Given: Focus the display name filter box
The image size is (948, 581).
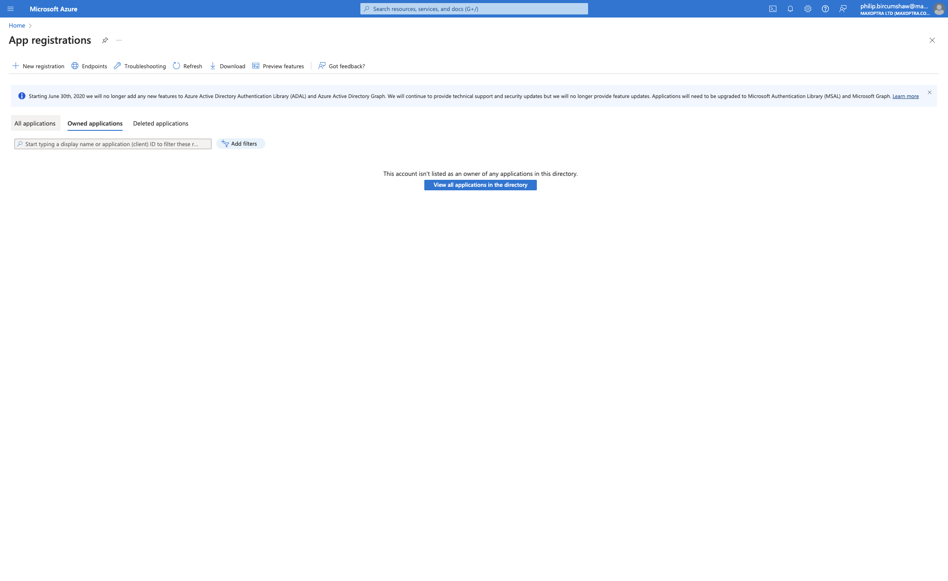Looking at the screenshot, I should click(113, 144).
